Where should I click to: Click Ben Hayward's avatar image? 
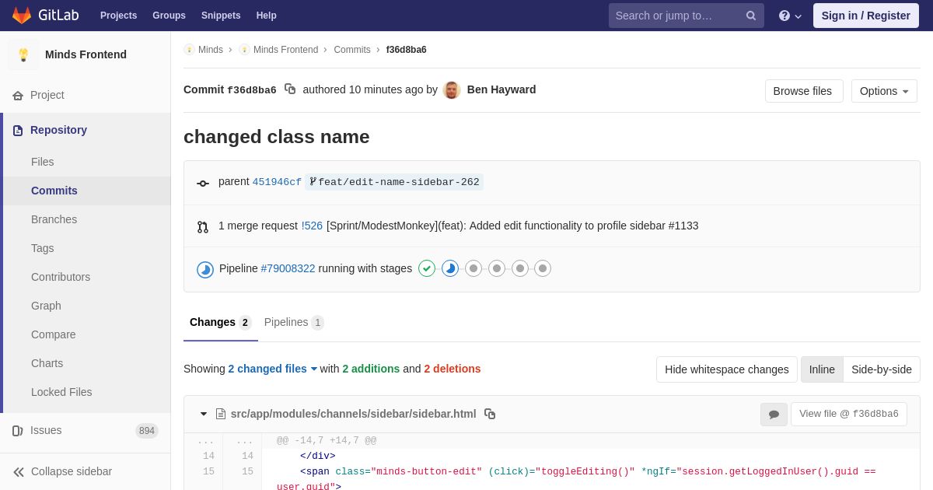(452, 90)
